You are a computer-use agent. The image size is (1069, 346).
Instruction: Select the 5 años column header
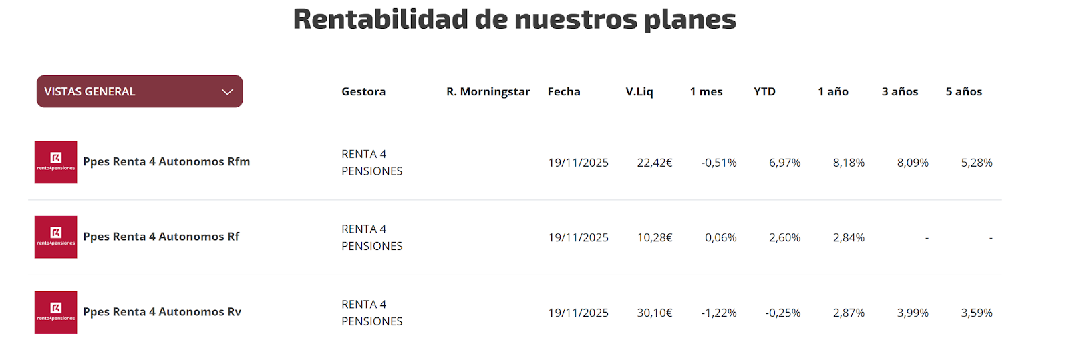[964, 92]
